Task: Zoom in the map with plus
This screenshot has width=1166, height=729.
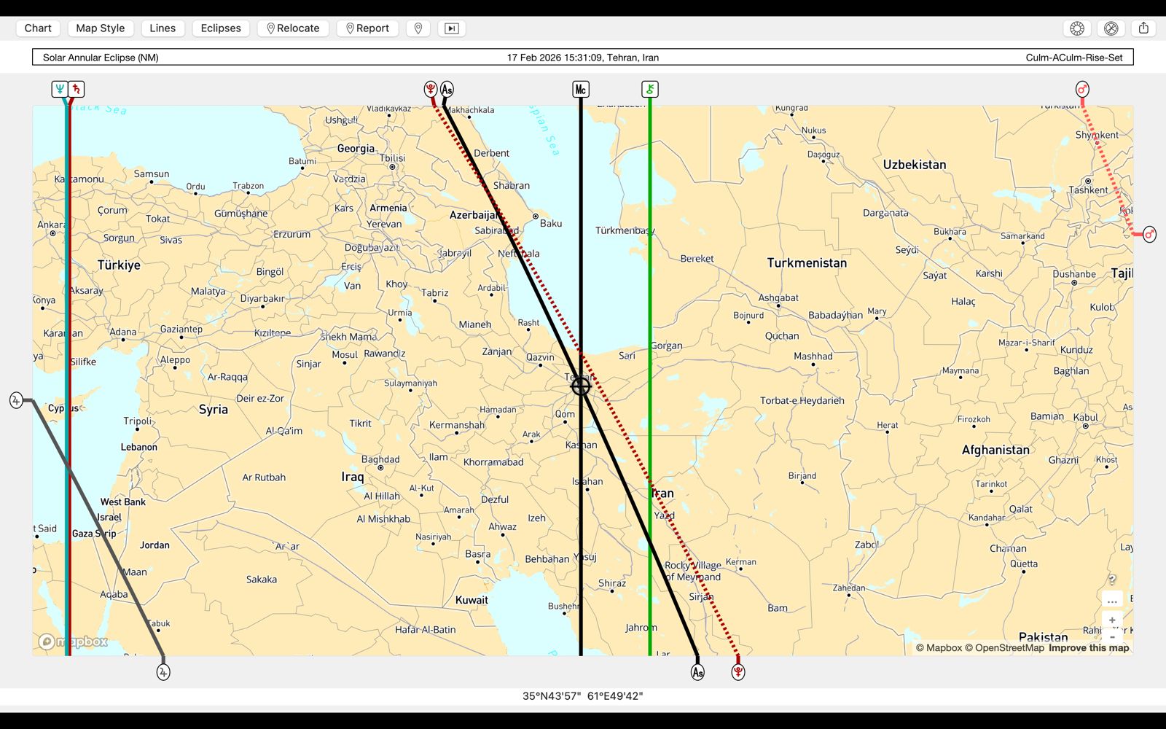Action: [x=1112, y=620]
